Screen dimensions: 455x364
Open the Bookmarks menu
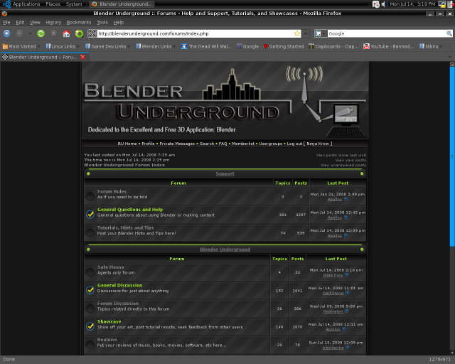[79, 22]
